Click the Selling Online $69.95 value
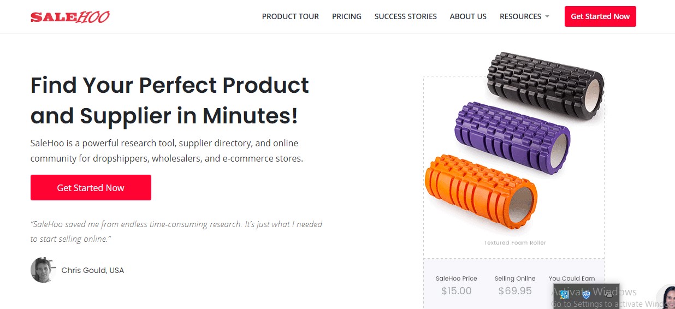This screenshot has width=675, height=309. tap(515, 291)
